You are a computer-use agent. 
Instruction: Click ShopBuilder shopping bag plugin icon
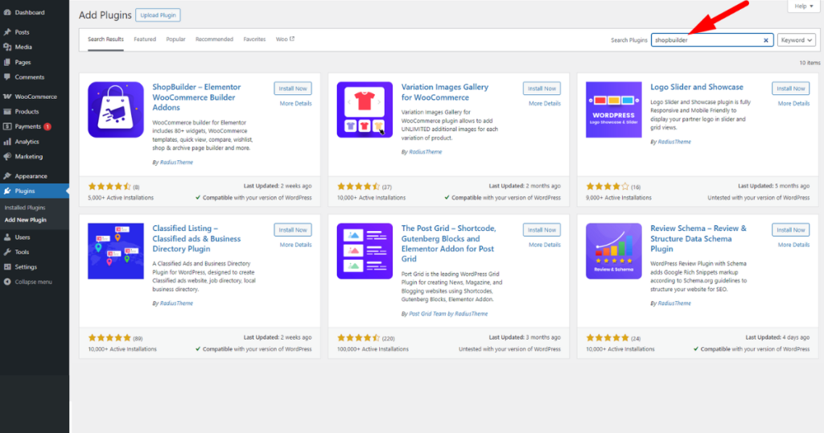pyautogui.click(x=116, y=109)
